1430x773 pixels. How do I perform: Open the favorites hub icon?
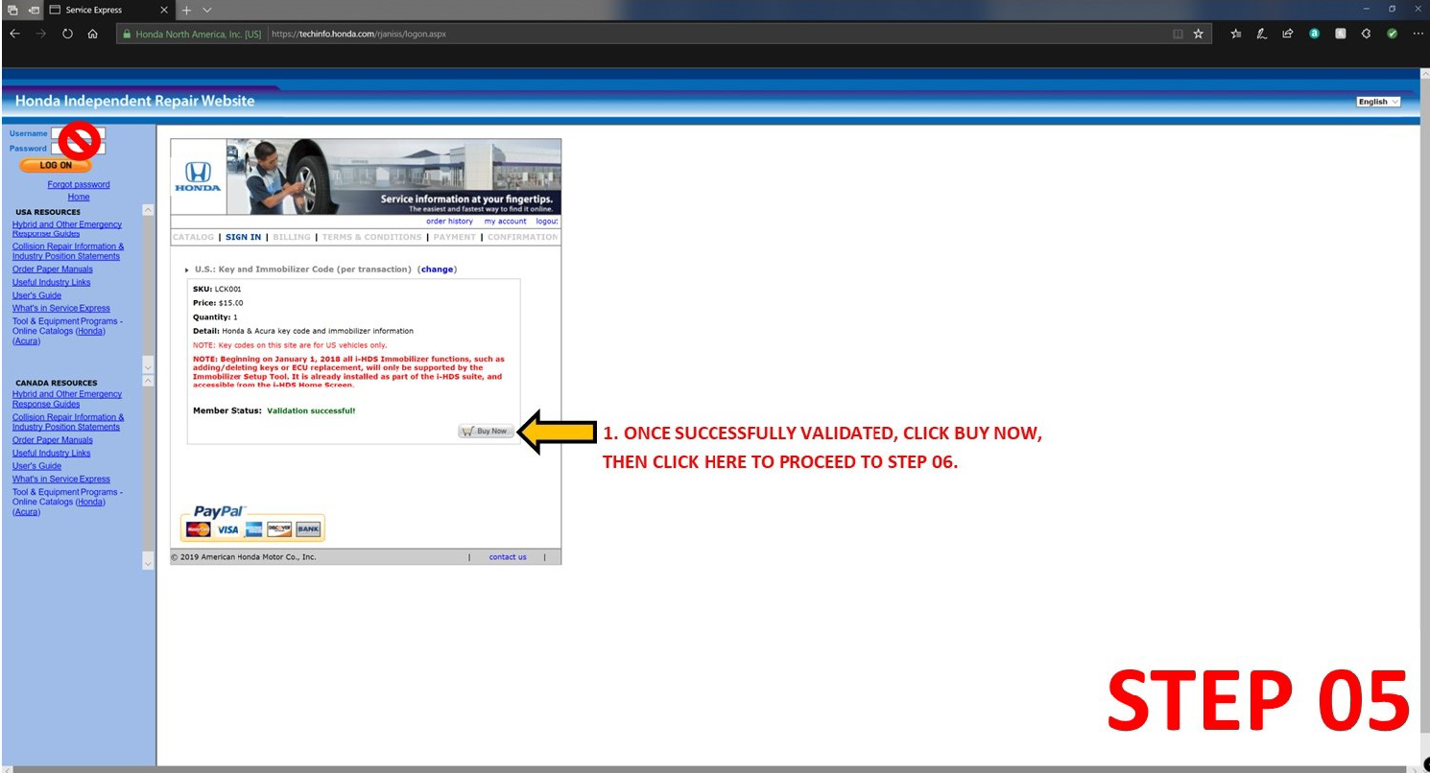1236,34
